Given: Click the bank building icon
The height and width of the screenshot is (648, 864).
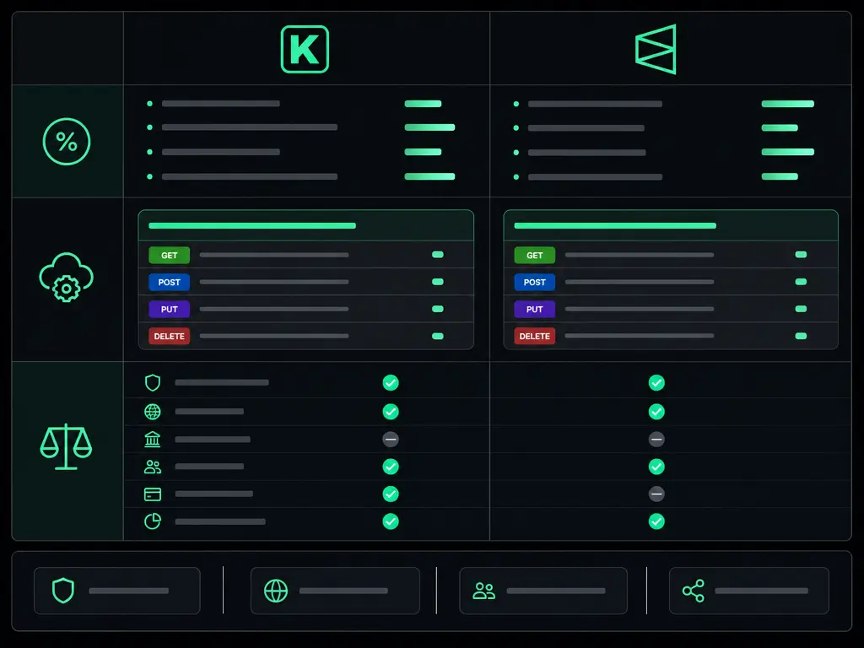Looking at the screenshot, I should (x=153, y=439).
